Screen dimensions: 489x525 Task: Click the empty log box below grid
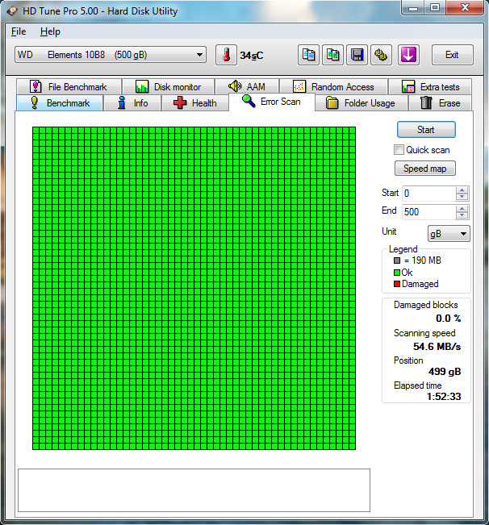(x=194, y=490)
